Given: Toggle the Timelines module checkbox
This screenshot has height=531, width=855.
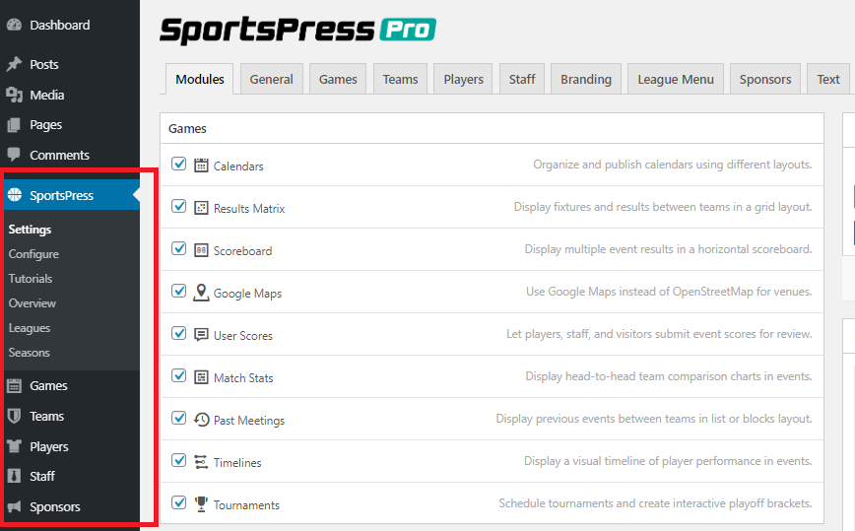Looking at the screenshot, I should 179,460.
